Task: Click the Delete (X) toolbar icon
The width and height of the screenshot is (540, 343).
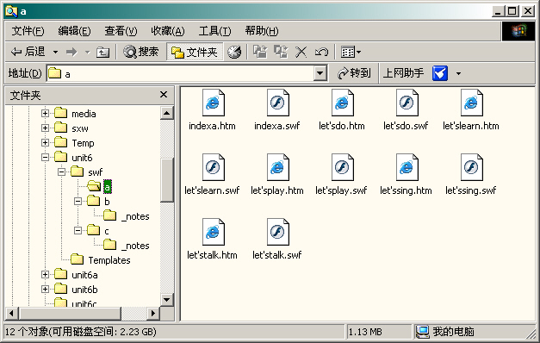Action: tap(301, 52)
